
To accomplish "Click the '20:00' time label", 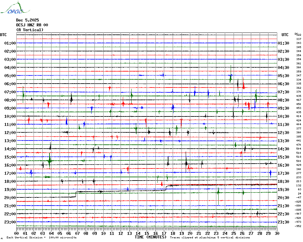I will point(10,198).
